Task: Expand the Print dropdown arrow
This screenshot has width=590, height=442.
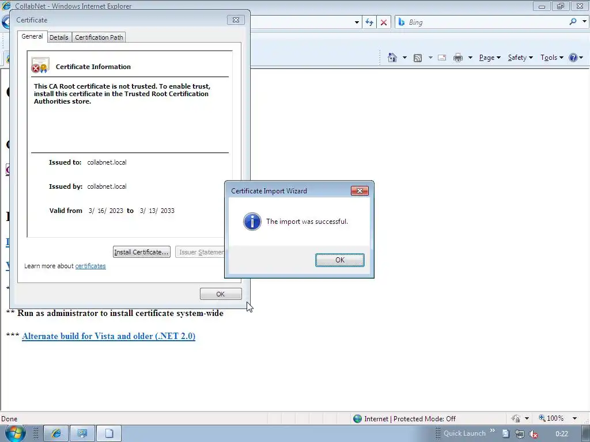Action: (x=470, y=58)
